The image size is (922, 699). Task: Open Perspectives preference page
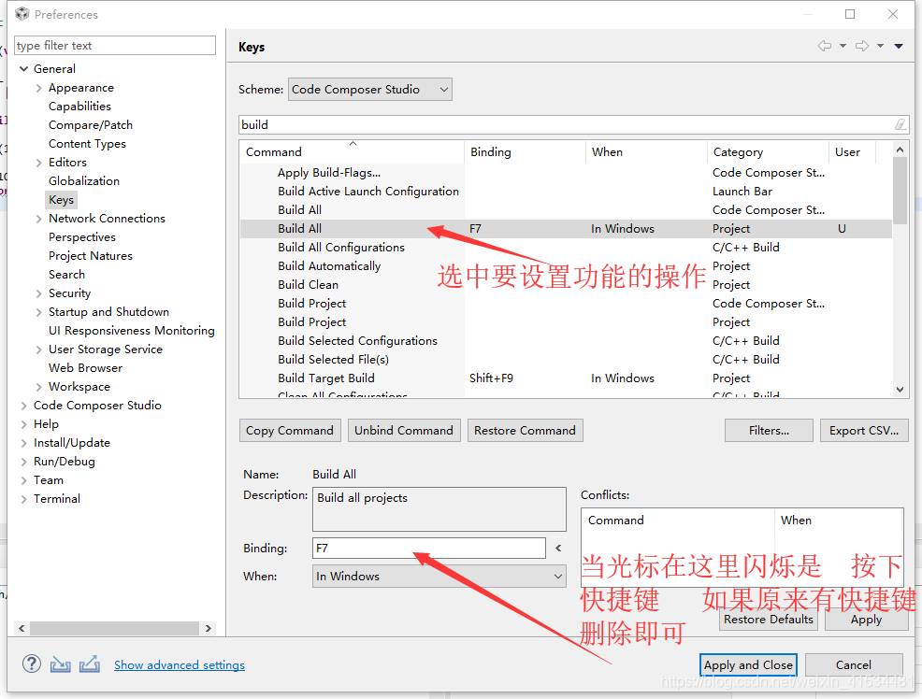tap(81, 237)
